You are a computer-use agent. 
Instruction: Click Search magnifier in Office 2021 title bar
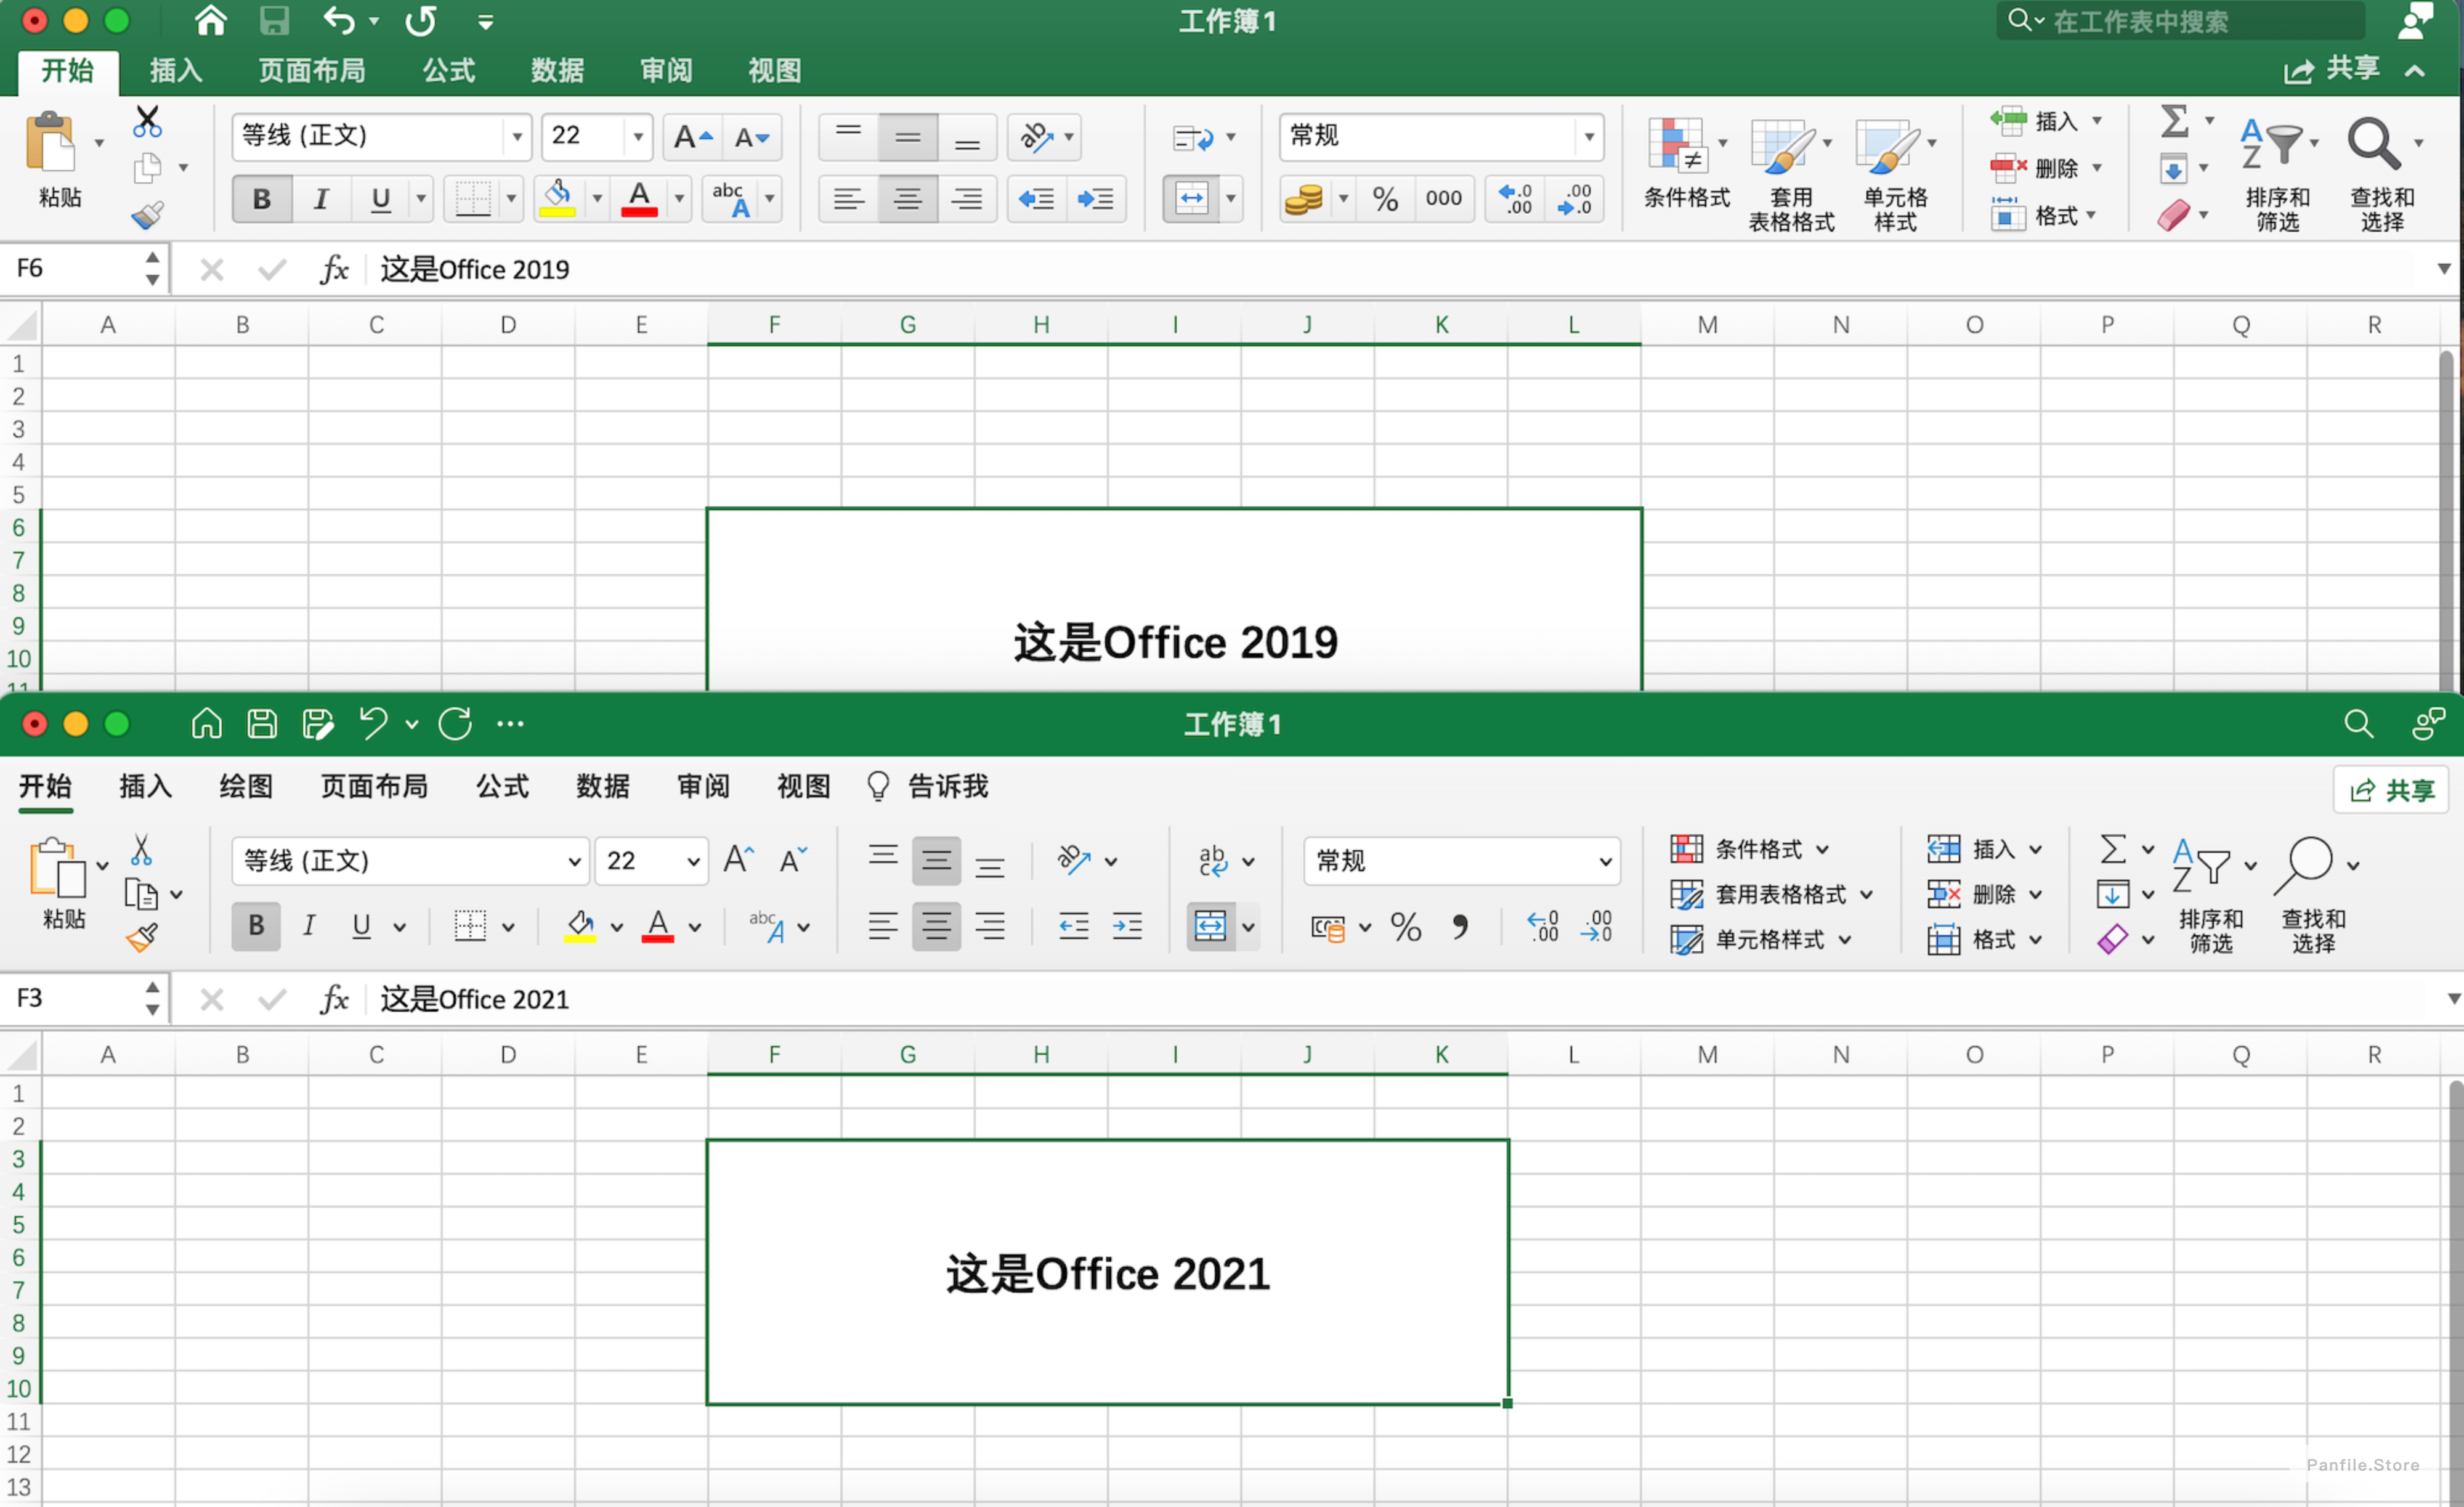click(2358, 723)
